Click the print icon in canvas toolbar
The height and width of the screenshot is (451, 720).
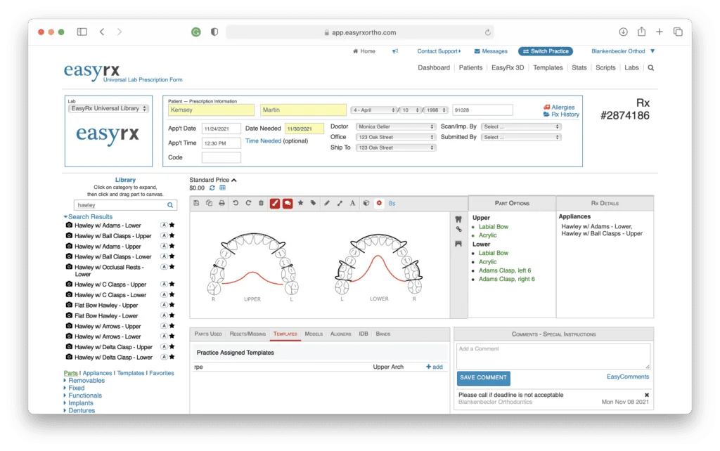pos(221,203)
